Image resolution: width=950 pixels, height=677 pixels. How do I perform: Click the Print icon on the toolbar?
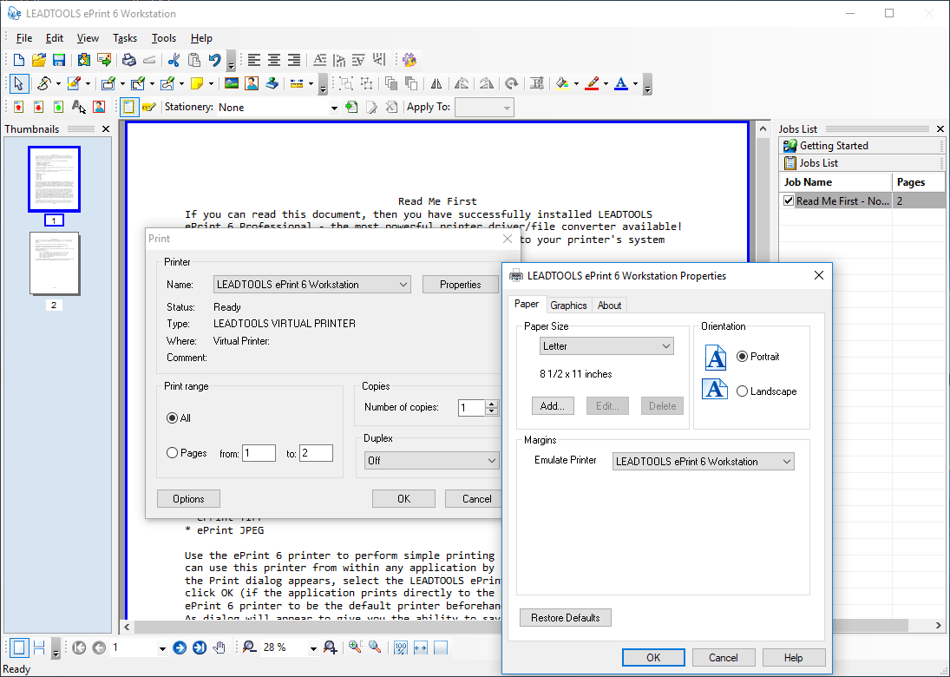coord(128,60)
